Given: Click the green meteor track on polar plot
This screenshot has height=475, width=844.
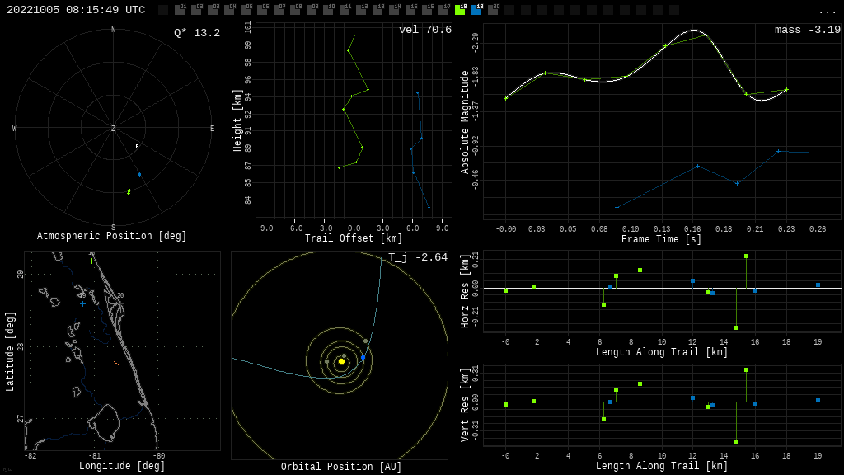Looking at the screenshot, I should 129,191.
